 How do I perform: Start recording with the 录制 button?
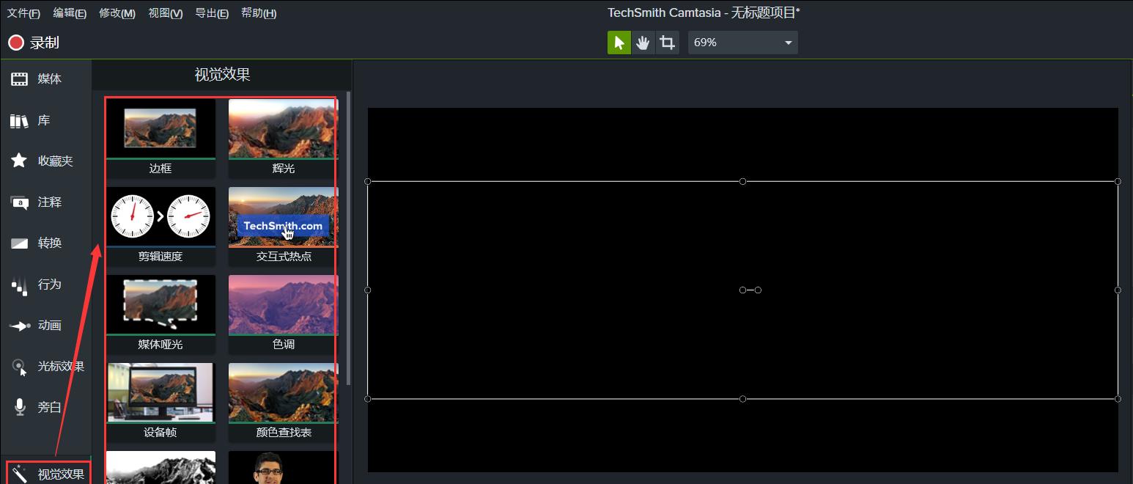click(x=34, y=43)
